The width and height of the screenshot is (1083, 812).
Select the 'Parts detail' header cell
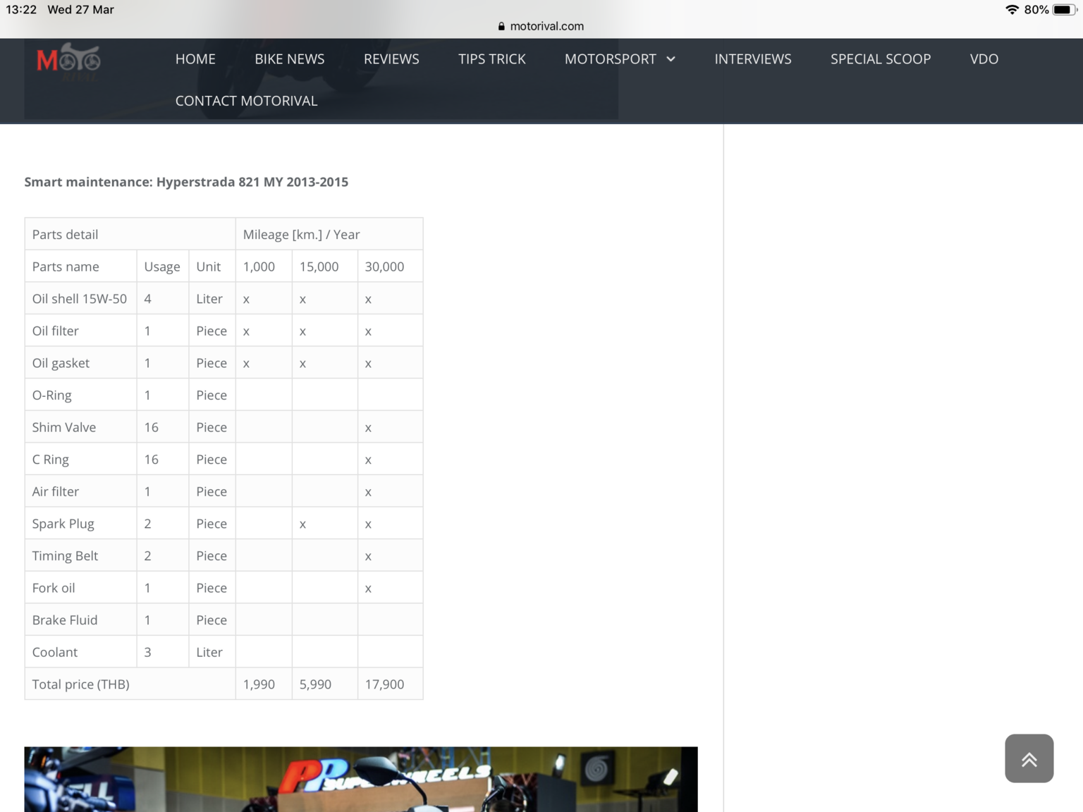pos(130,234)
